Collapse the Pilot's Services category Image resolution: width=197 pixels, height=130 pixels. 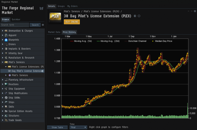click(2, 62)
